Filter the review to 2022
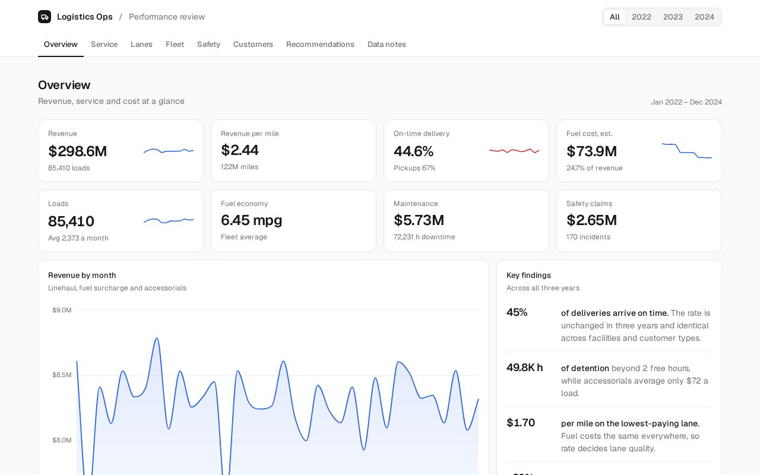This screenshot has width=760, height=475. coord(641,17)
